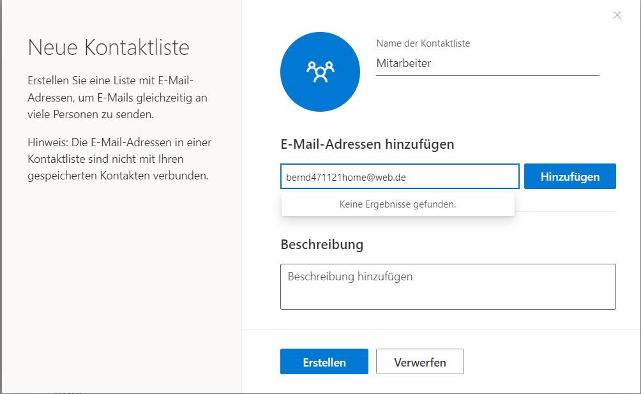The height and width of the screenshot is (394, 641).
Task: Focus the email address input field
Action: pyautogui.click(x=399, y=177)
